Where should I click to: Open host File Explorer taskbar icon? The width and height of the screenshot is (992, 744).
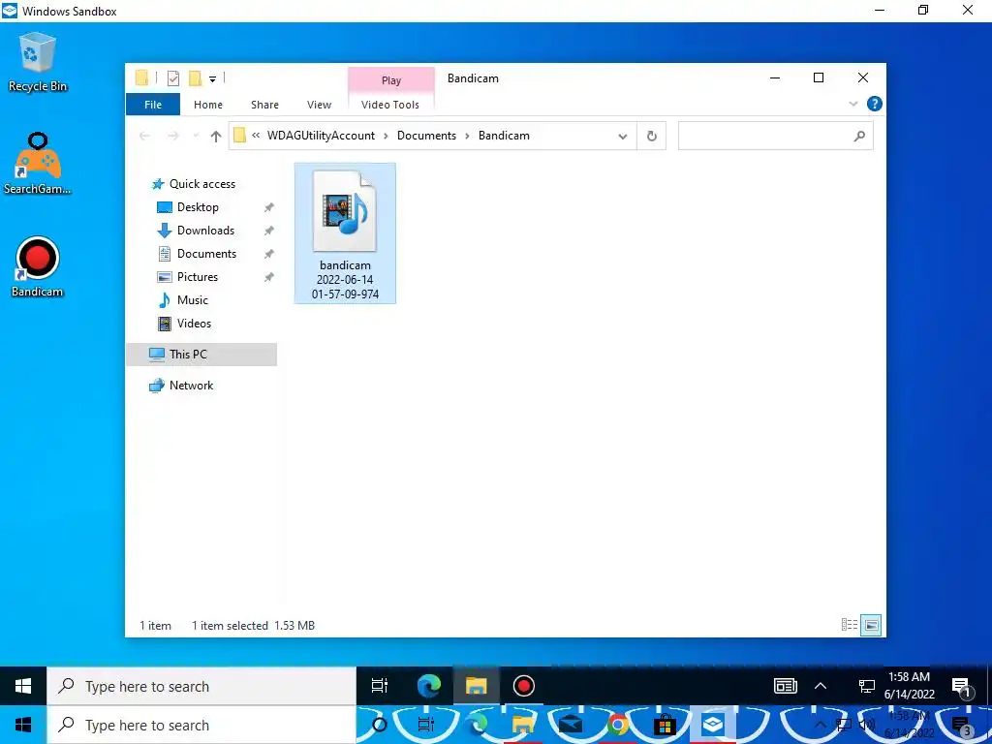coord(523,725)
